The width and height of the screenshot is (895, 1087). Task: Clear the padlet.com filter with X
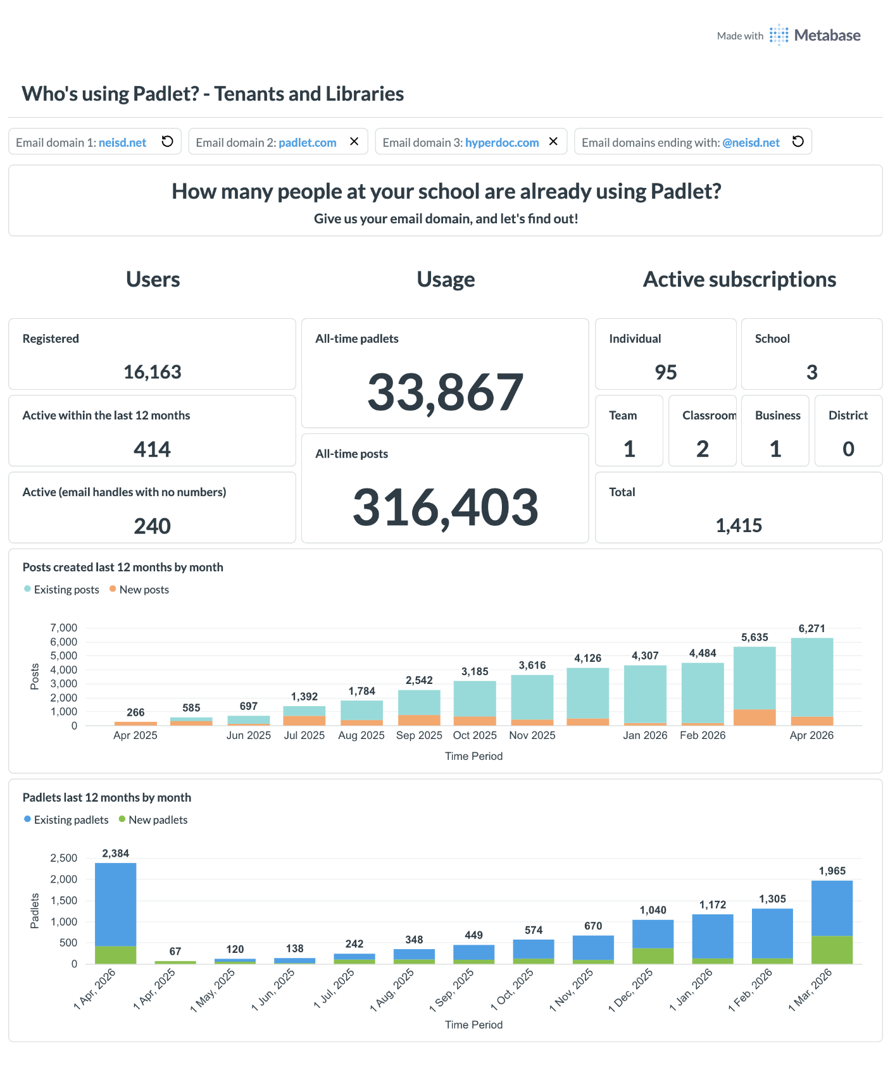point(354,142)
